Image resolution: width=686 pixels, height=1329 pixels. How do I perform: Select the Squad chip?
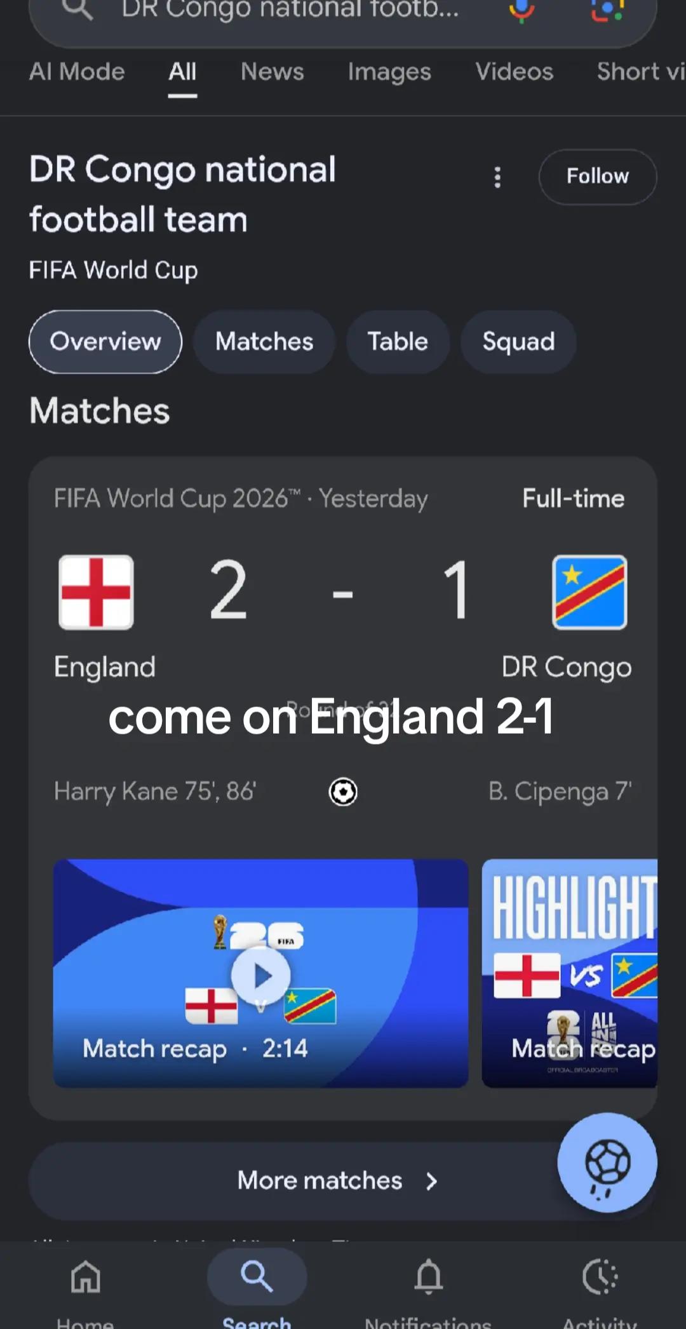518,342
